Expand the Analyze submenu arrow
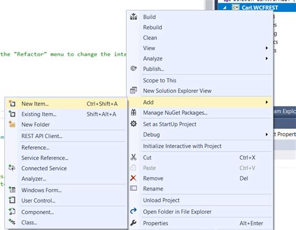The height and width of the screenshot is (230, 296). pos(267,58)
